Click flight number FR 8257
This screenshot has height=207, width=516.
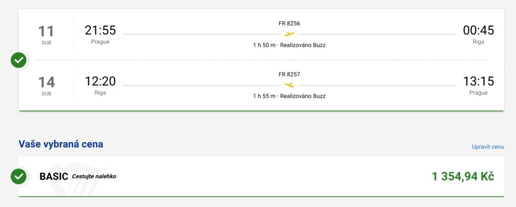coord(289,74)
